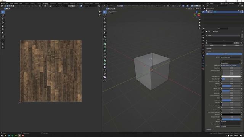This screenshot has height=137, width=244.
Task: Open the File menu
Action: pyautogui.click(x=4, y=3)
